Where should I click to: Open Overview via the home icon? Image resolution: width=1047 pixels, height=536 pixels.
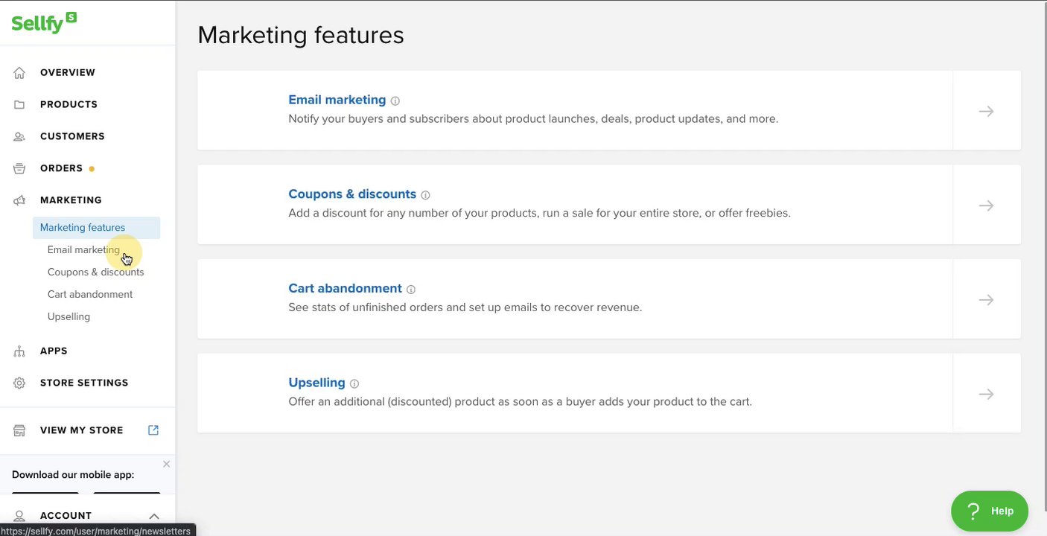(x=19, y=72)
